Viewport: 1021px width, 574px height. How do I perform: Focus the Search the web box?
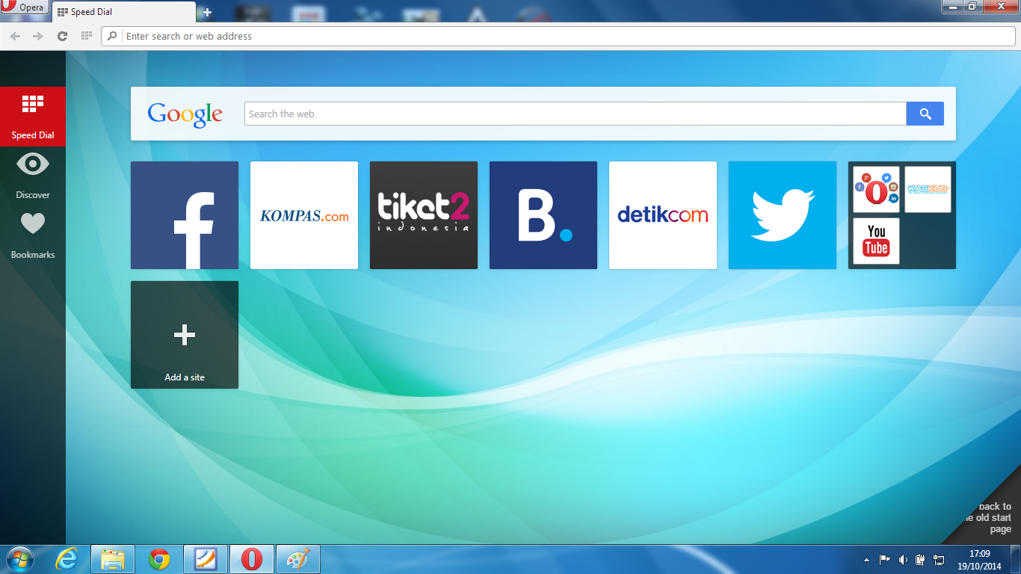tap(576, 114)
